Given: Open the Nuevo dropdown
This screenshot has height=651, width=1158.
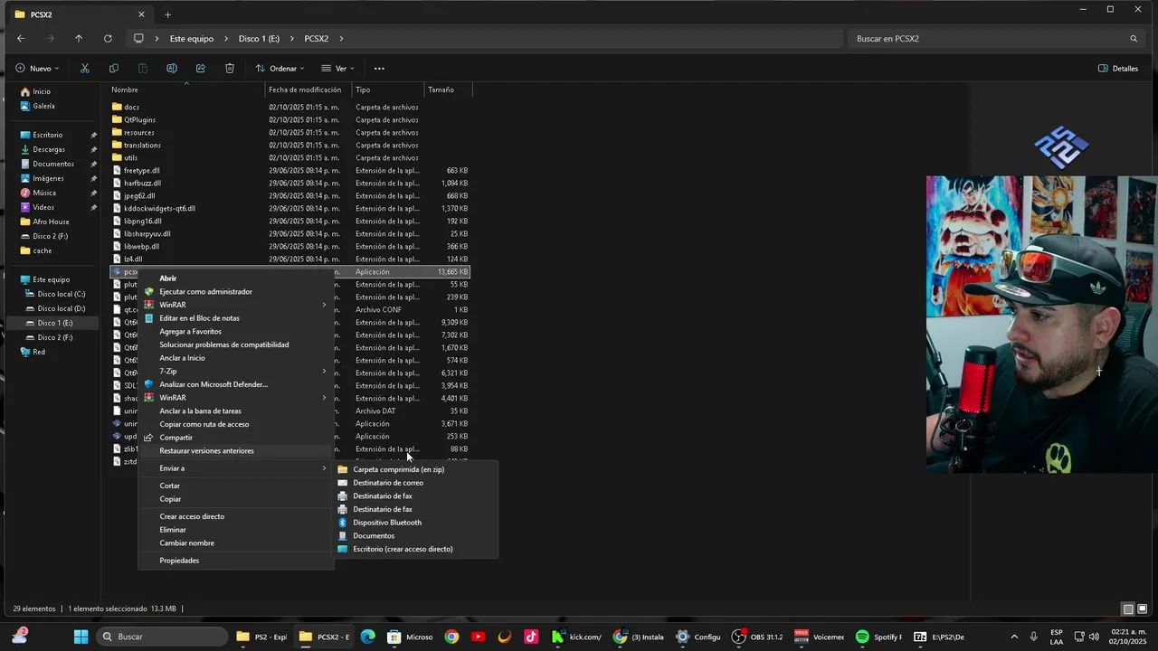Looking at the screenshot, I should click(x=37, y=68).
